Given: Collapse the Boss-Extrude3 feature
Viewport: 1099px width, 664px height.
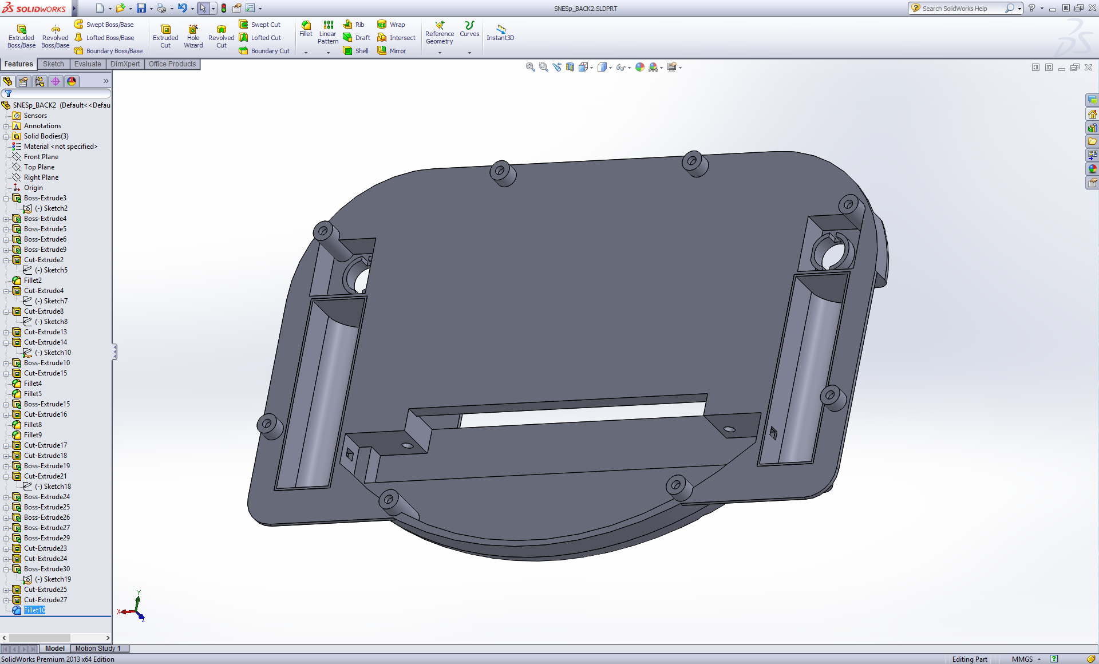Looking at the screenshot, I should pyautogui.click(x=6, y=198).
